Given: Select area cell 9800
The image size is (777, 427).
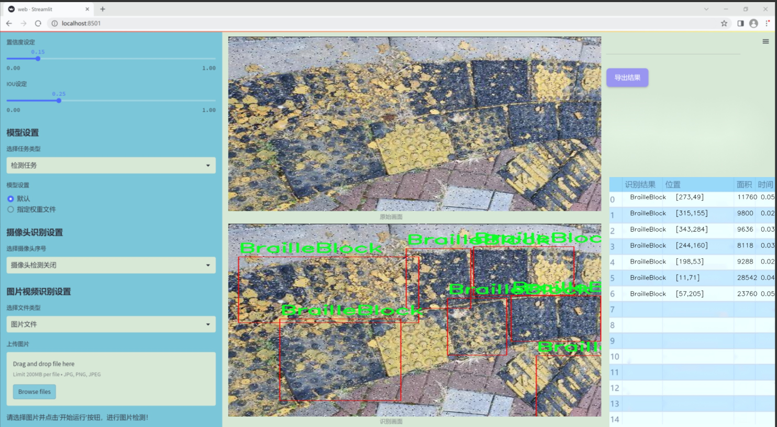Looking at the screenshot, I should (745, 213).
